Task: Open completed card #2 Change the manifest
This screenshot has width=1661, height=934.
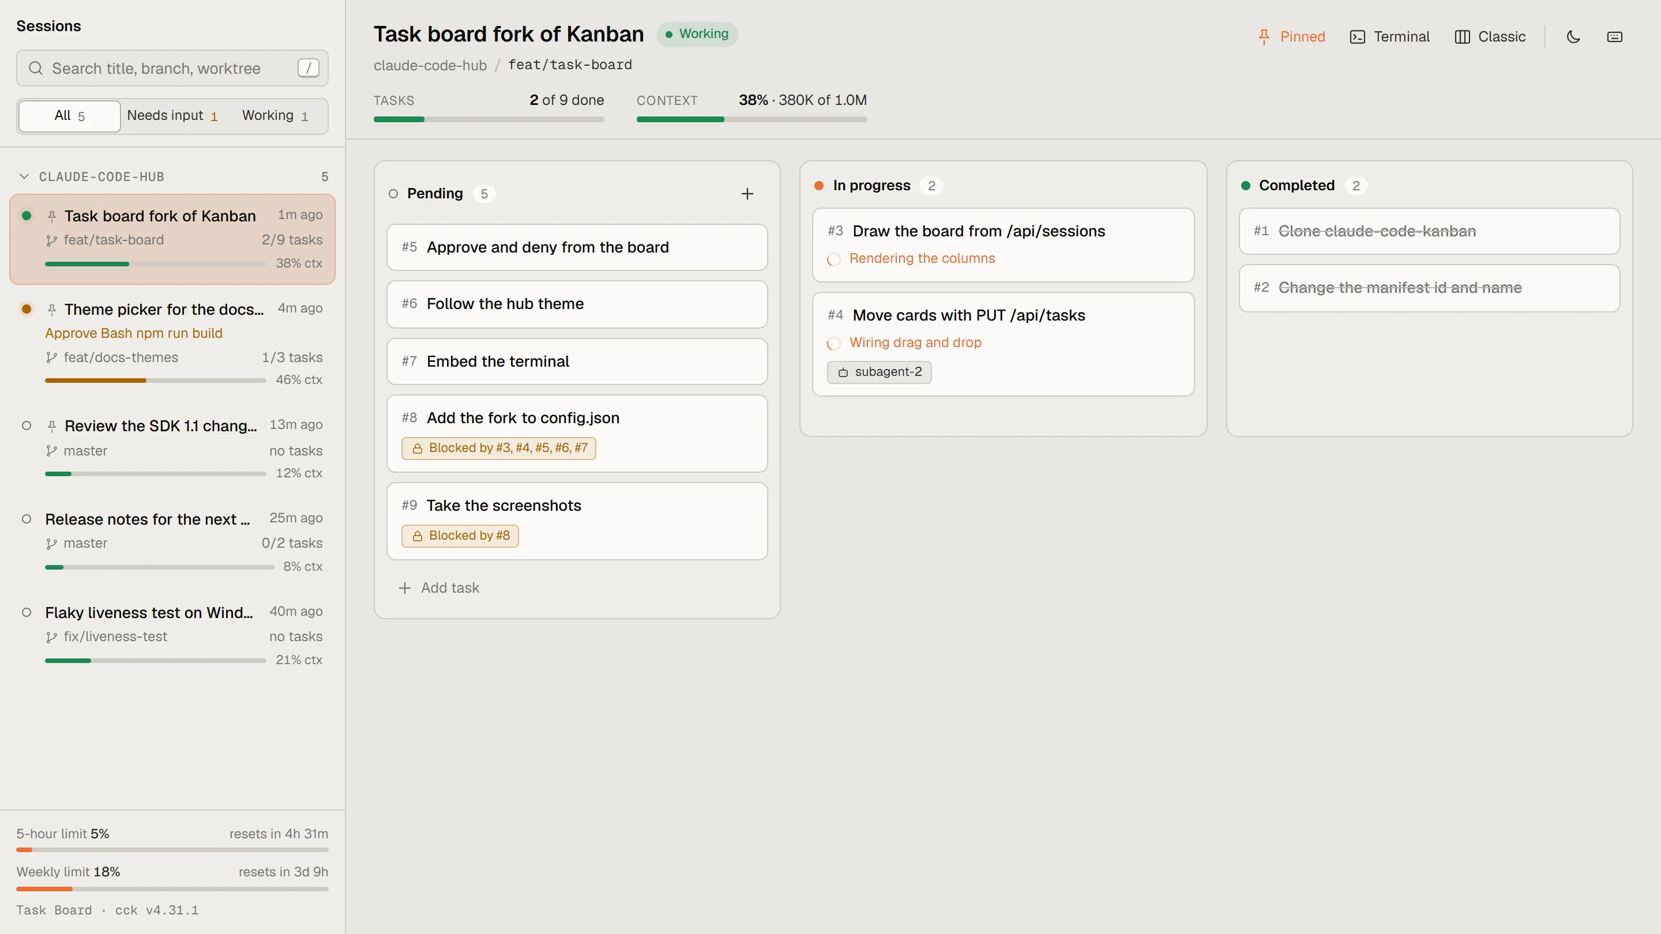Action: (x=1430, y=288)
